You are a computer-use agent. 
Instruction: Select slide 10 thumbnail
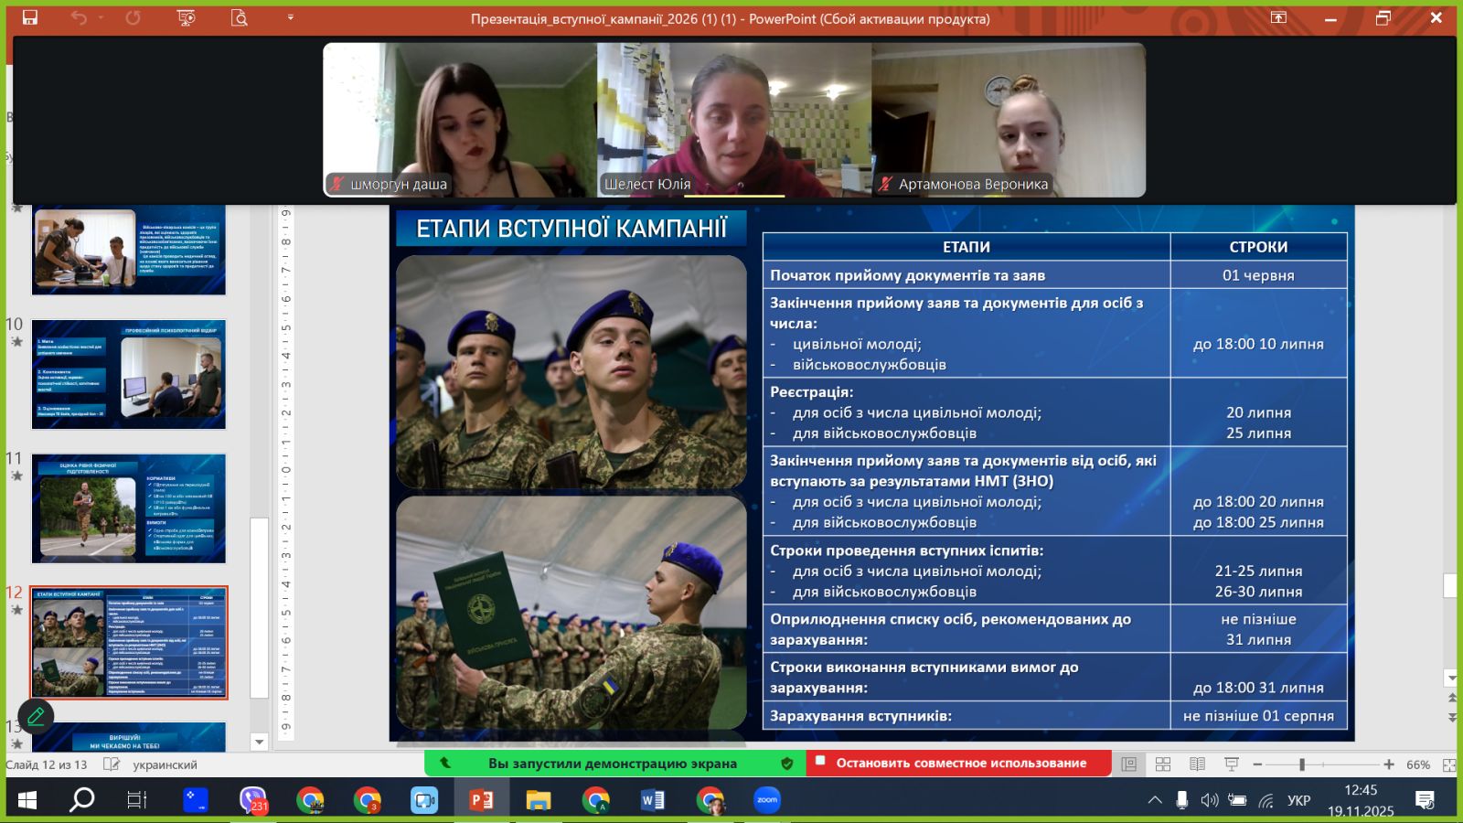coord(129,374)
